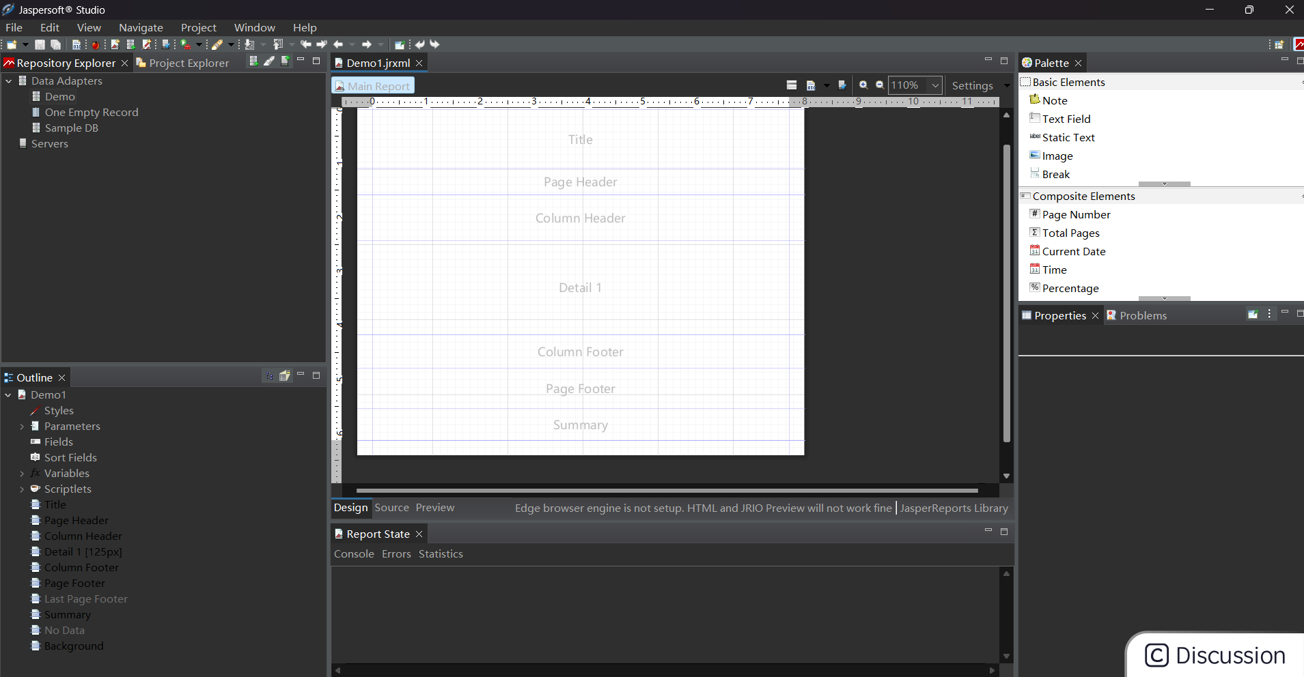Image resolution: width=1304 pixels, height=677 pixels.
Task: Click the Open Perspective icon at top right
Action: click(1279, 44)
